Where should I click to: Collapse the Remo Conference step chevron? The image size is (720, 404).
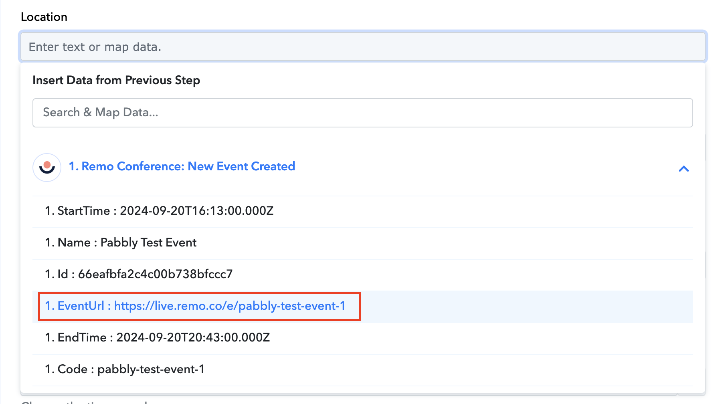[x=684, y=169]
